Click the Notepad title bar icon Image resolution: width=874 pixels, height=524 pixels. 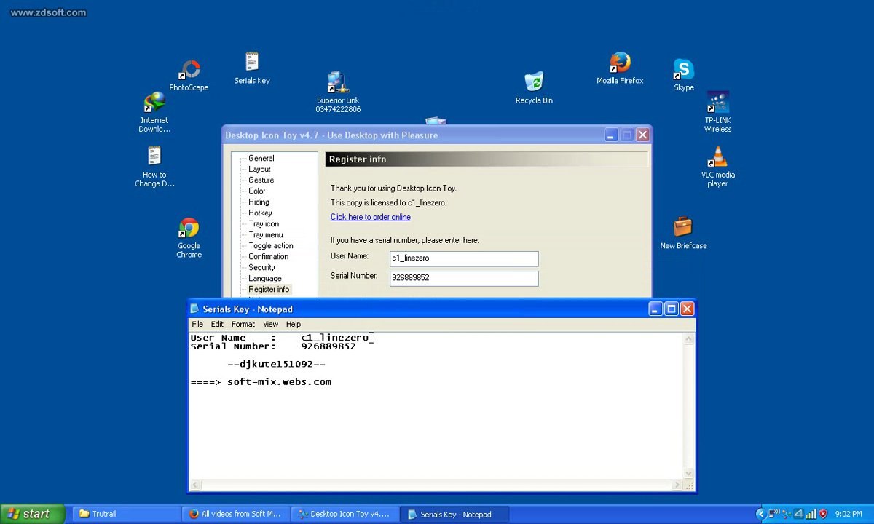(194, 309)
